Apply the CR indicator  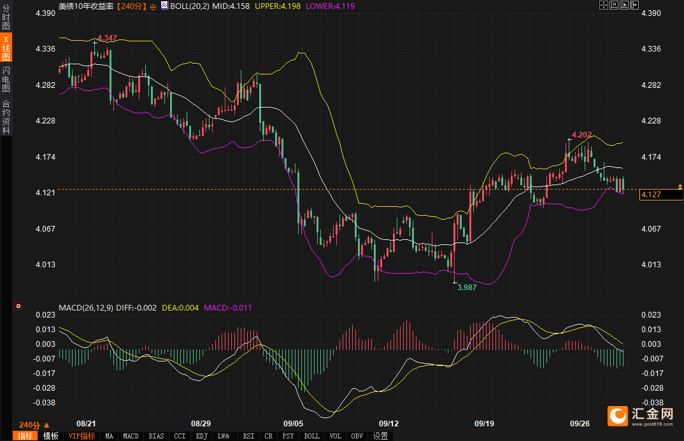[x=269, y=436]
